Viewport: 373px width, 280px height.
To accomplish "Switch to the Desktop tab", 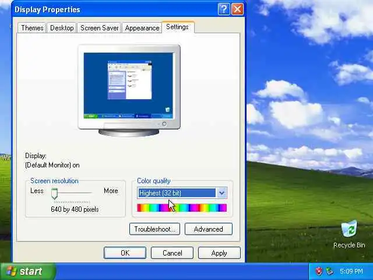I will point(62,28).
